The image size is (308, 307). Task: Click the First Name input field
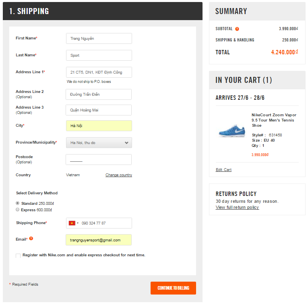coord(99,39)
